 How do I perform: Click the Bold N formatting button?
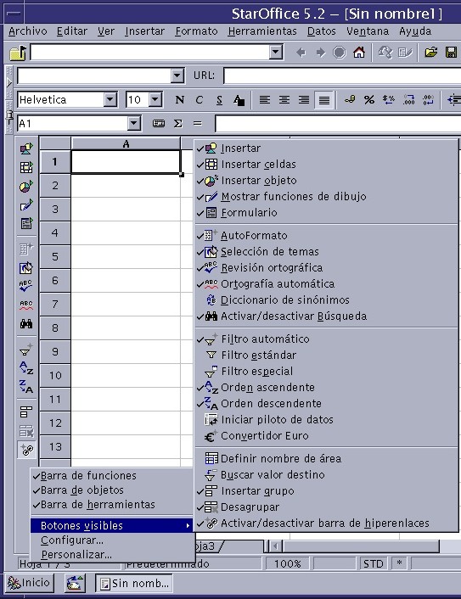pyautogui.click(x=179, y=100)
